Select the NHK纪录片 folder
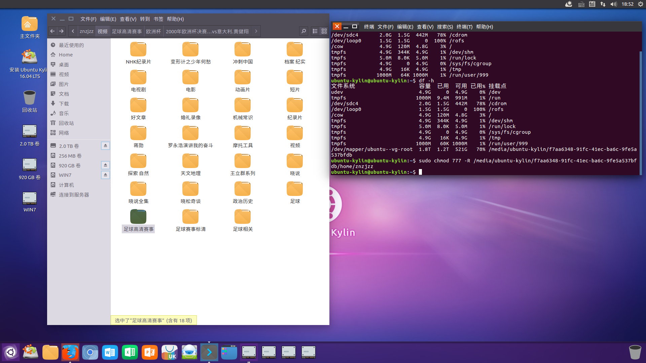This screenshot has width=646, height=363. (x=138, y=53)
